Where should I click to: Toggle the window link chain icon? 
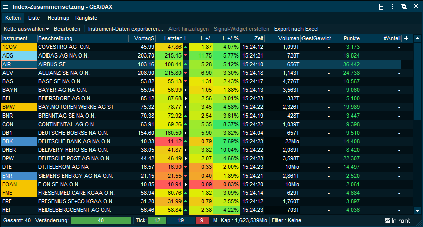pyautogui.click(x=404, y=7)
